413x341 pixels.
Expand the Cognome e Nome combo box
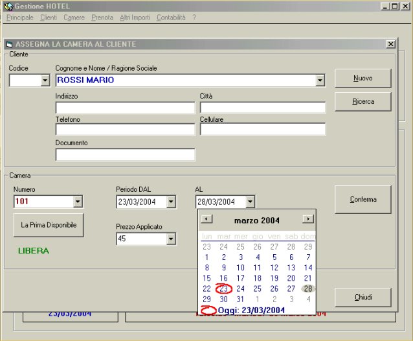click(320, 80)
